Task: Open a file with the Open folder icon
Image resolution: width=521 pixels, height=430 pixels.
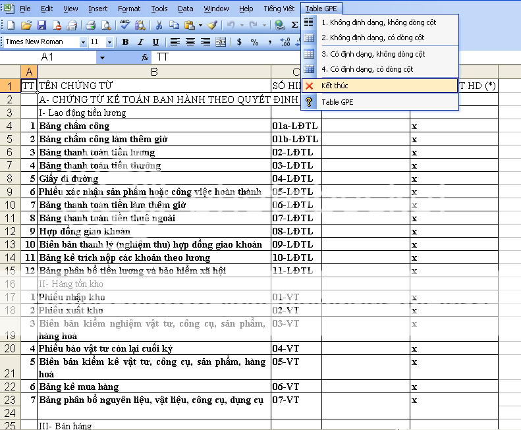Action: [x=26, y=25]
